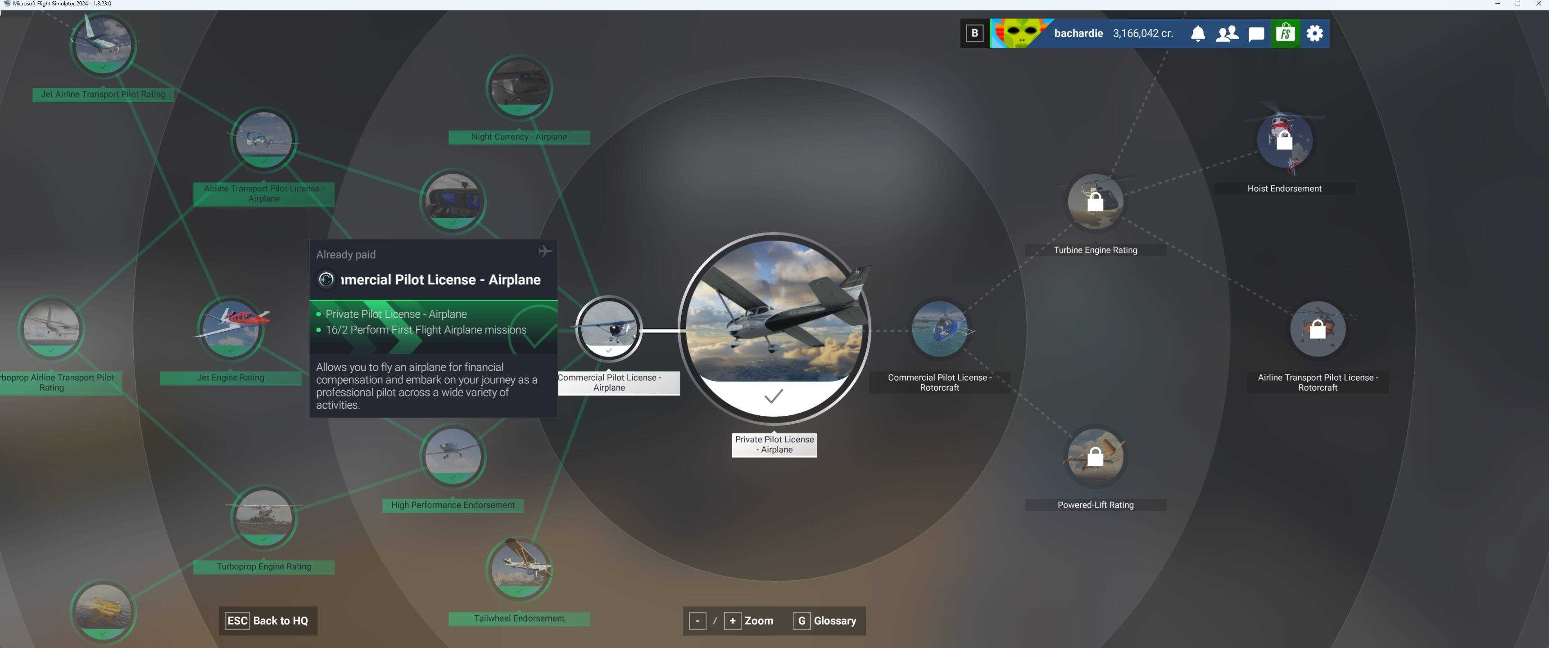Select the yellow floatplane certification node

click(x=103, y=612)
